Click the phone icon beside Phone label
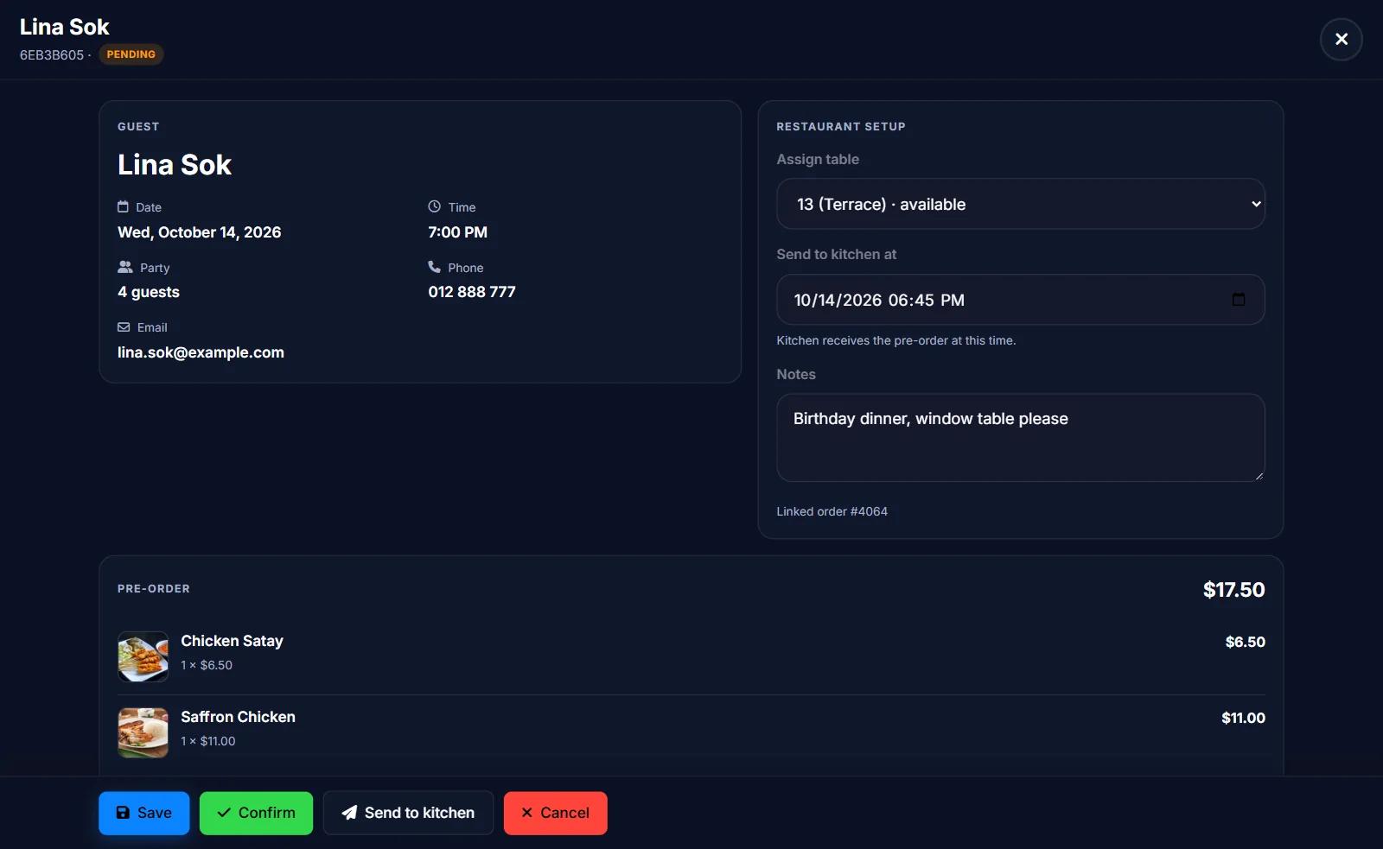 [x=434, y=267]
